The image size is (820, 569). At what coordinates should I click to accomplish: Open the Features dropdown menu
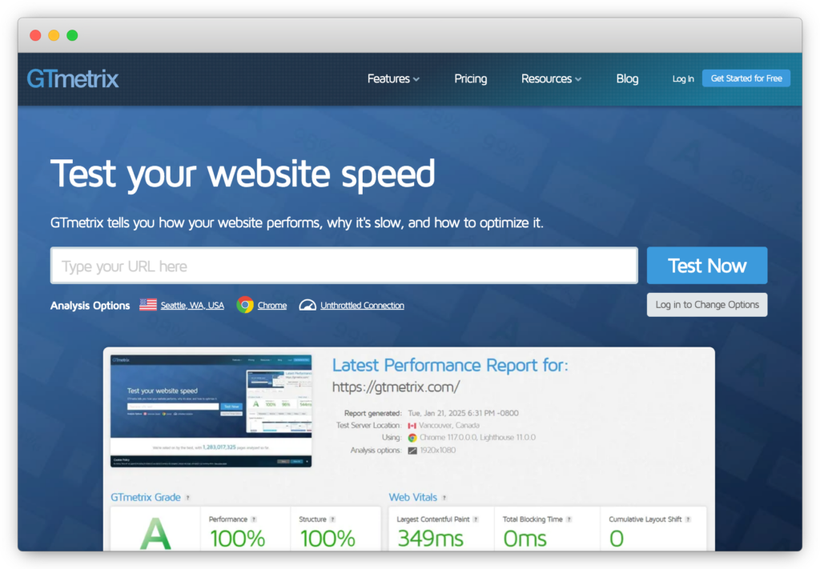tap(393, 79)
